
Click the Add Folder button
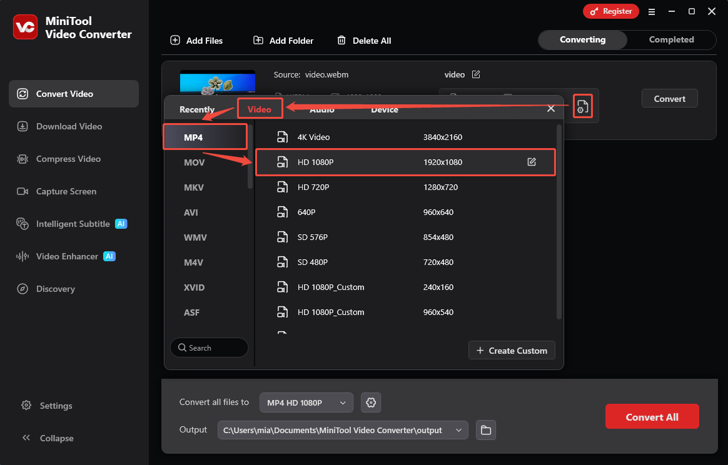click(283, 41)
